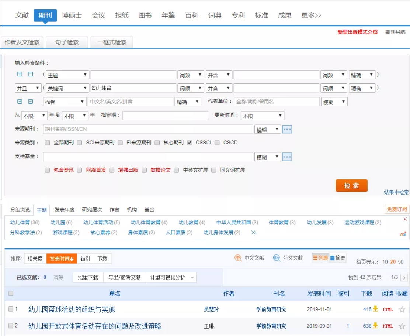Screen dimensions: 410x336
Task: Download the 幼儿园篮球活动的组织与实施 article
Action: (x=375, y=309)
